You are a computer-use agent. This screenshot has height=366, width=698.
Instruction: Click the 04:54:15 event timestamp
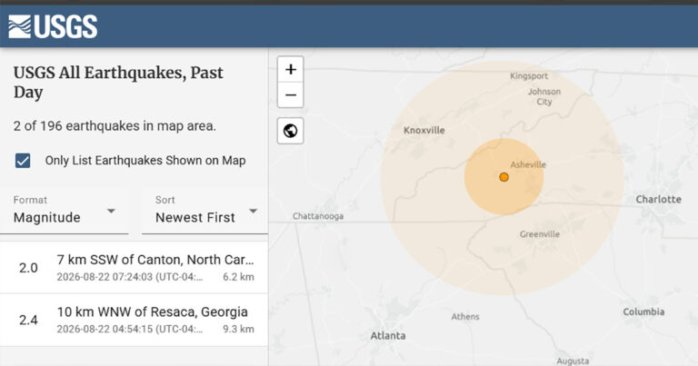pyautogui.click(x=130, y=329)
